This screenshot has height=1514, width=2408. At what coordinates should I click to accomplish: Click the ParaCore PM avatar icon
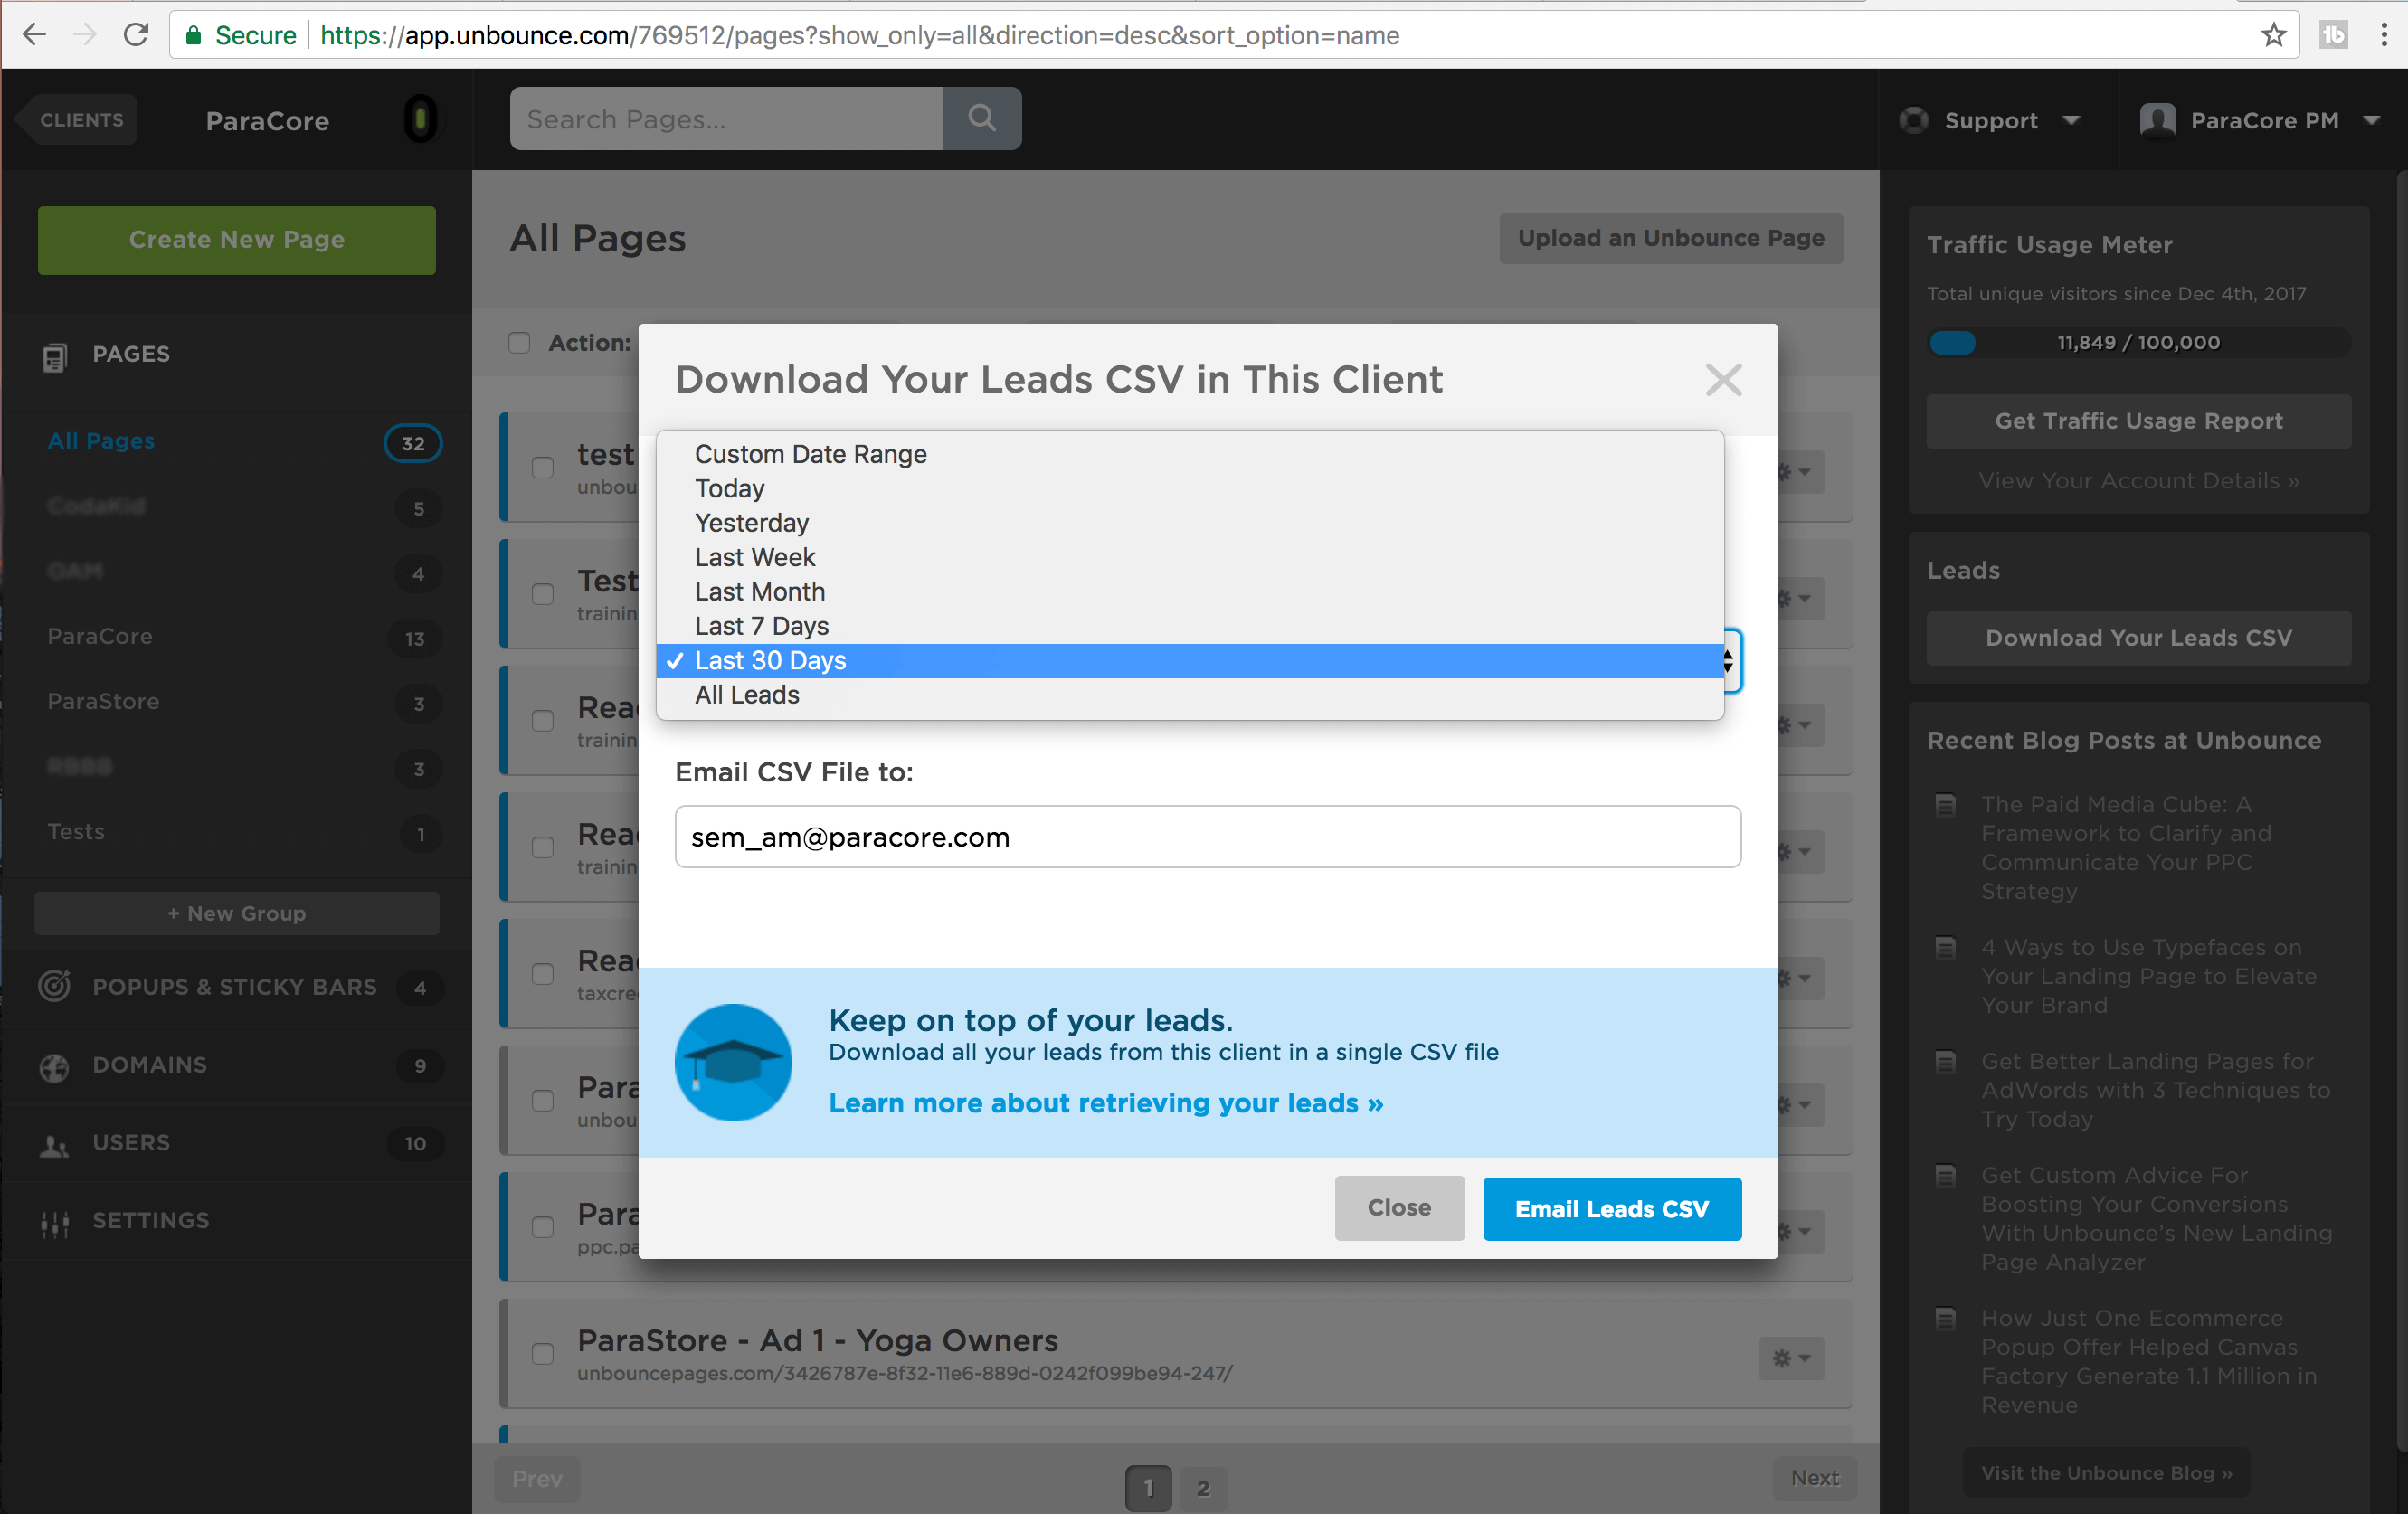tap(2158, 120)
